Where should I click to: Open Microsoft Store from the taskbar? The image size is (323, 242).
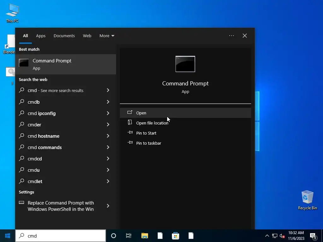tap(175, 236)
